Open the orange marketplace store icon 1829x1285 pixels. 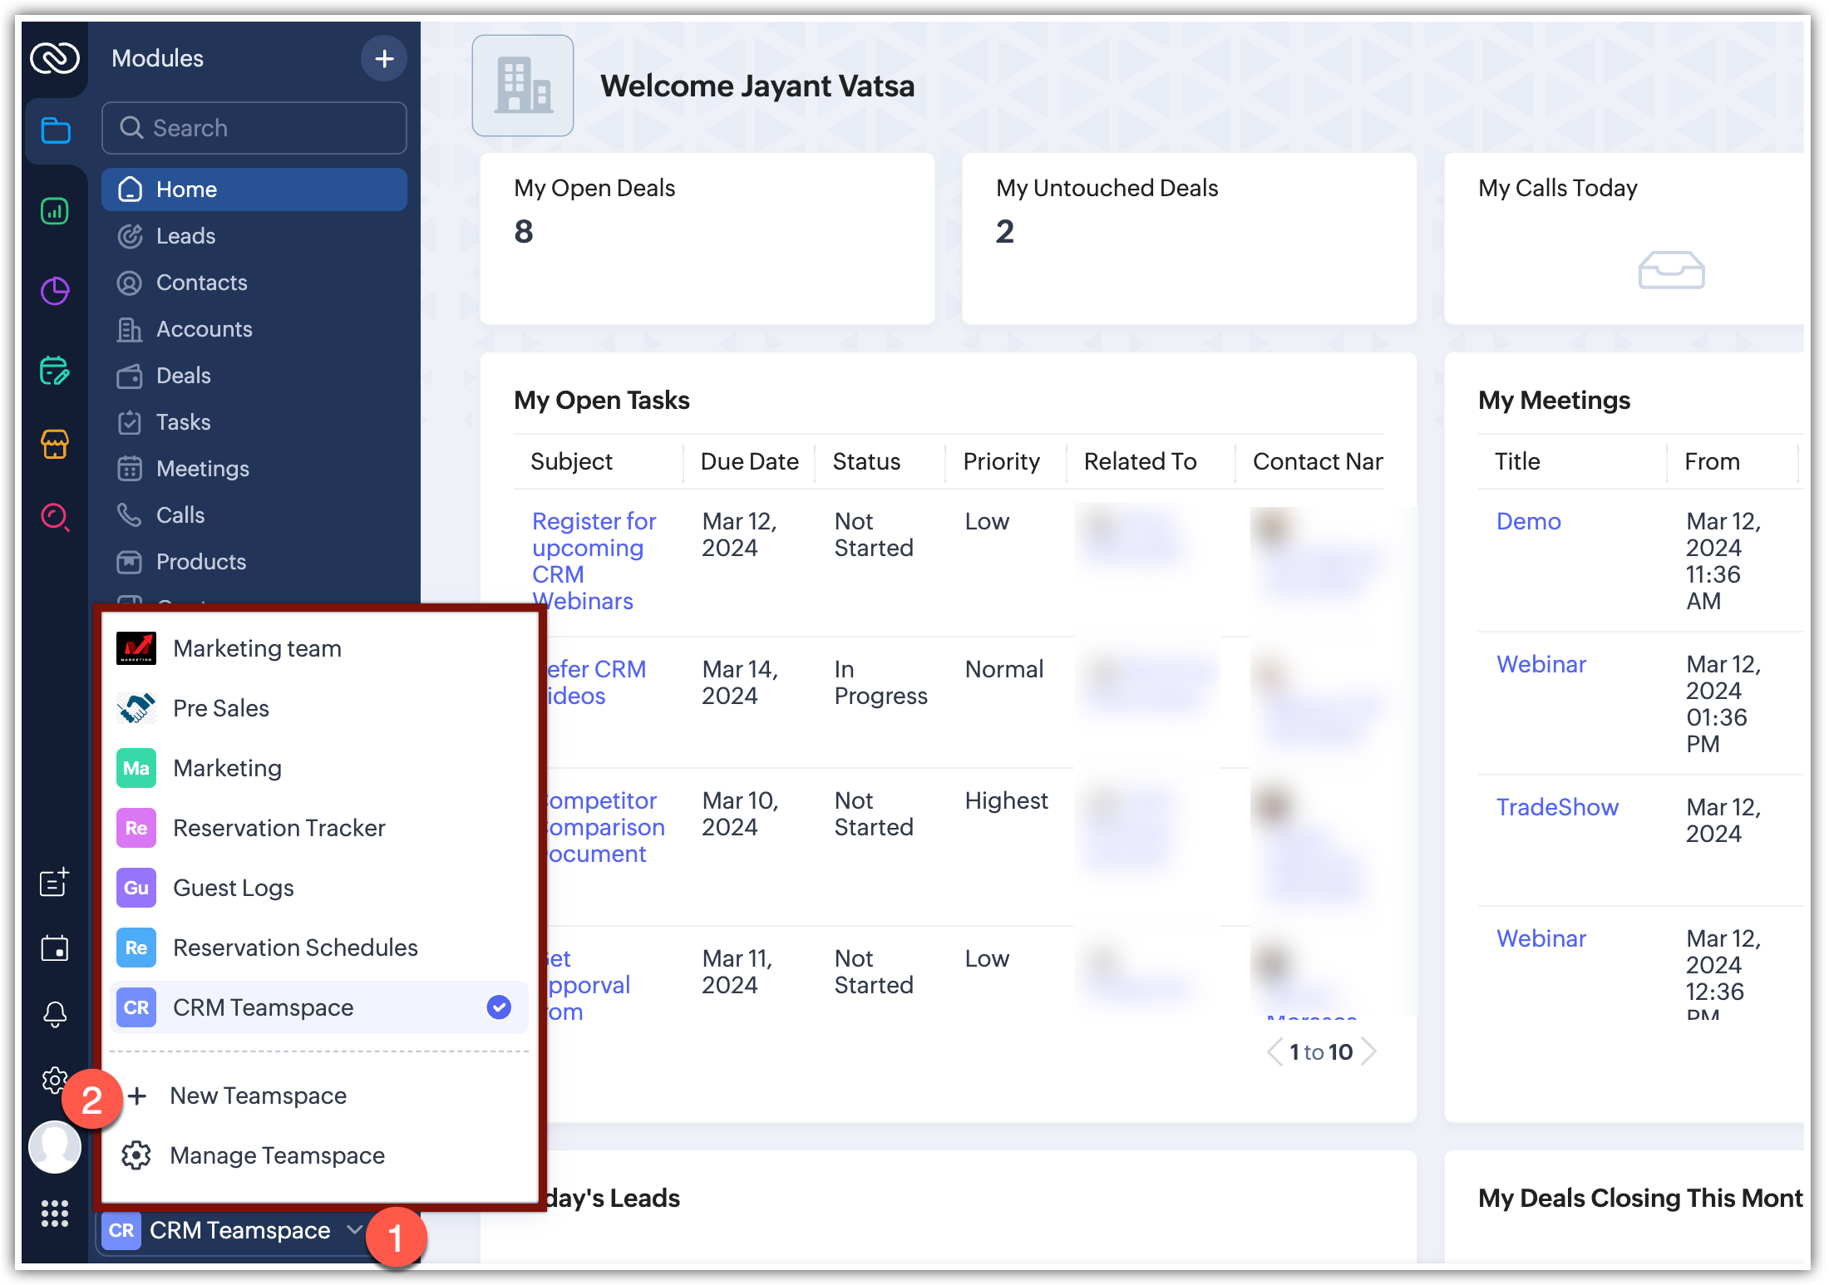55,445
